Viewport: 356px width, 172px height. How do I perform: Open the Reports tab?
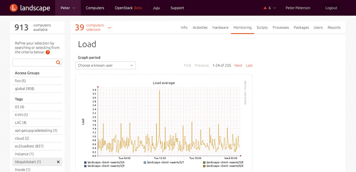(334, 28)
